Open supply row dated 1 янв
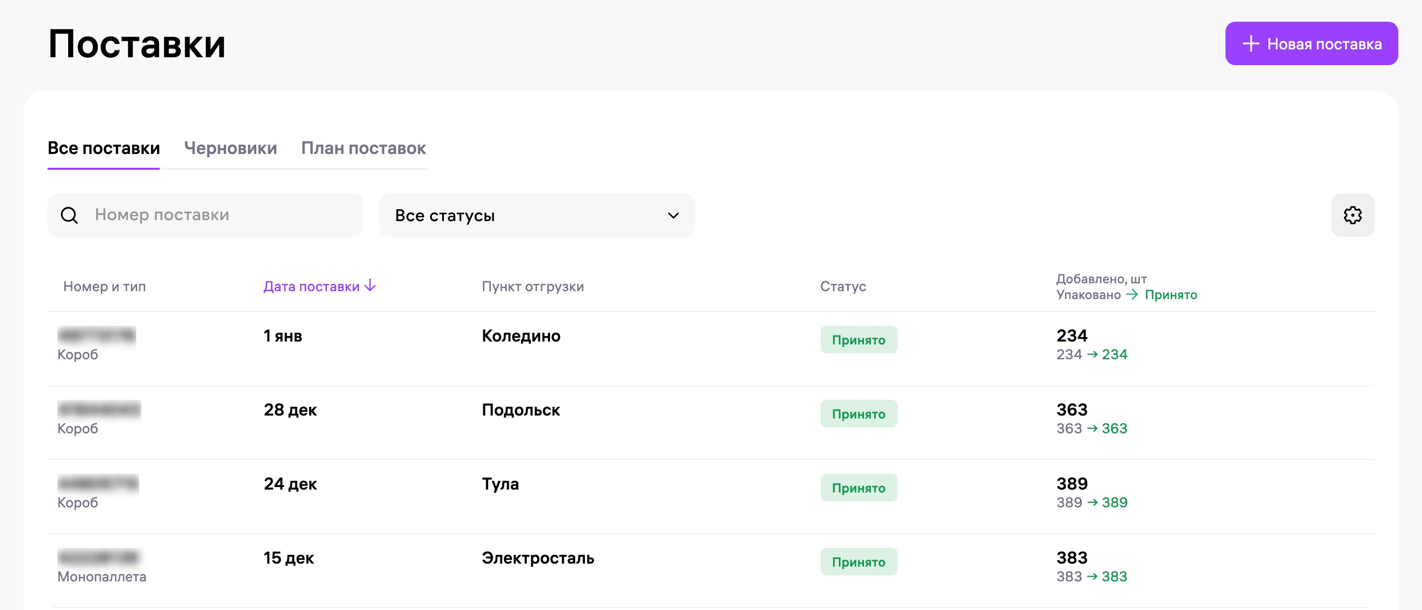The width and height of the screenshot is (1422, 610). [x=711, y=348]
